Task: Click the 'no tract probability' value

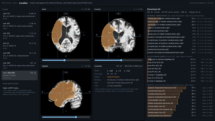Action: pyautogui.click(x=114, y=86)
